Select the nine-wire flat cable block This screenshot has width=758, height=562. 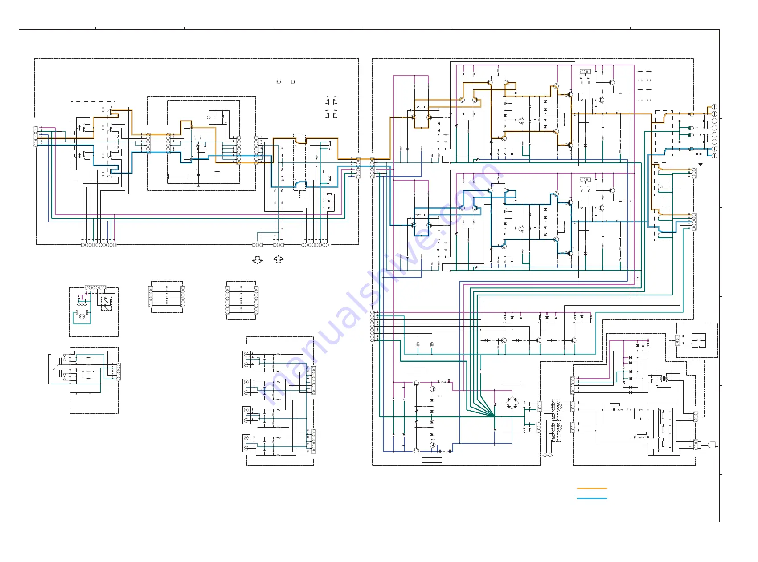click(x=242, y=300)
